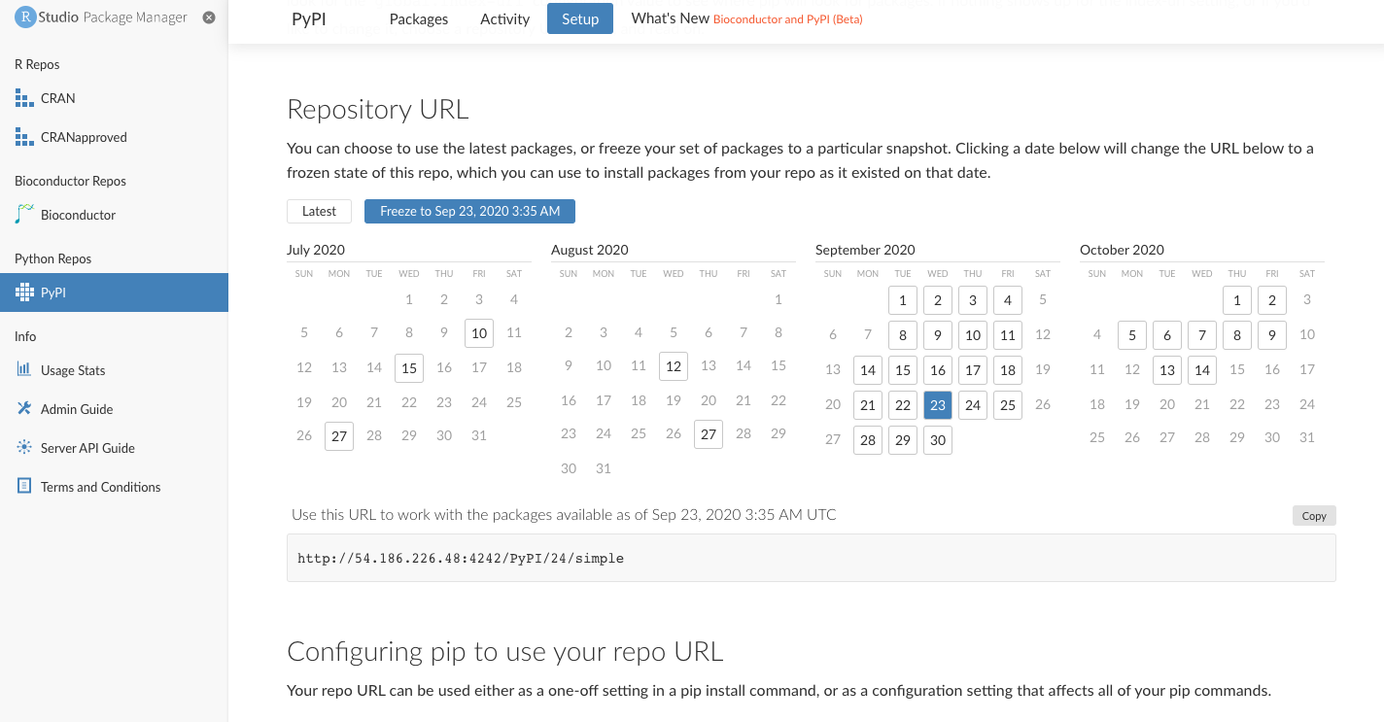The width and height of the screenshot is (1384, 722).
Task: Click the Server API Guide gear icon
Action: 24,448
